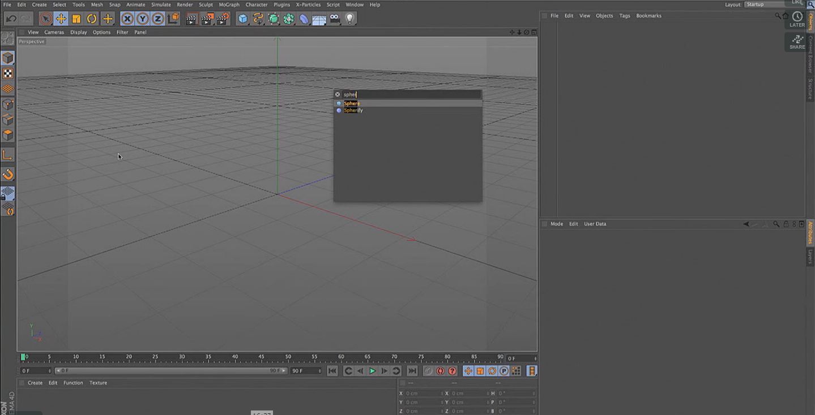The width and height of the screenshot is (815, 415).
Task: Switch to Points mode in left toolbar
Action: click(x=8, y=105)
